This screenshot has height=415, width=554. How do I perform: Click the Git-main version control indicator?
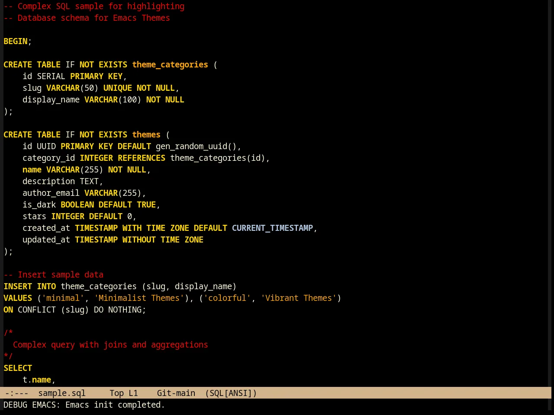[x=176, y=393]
